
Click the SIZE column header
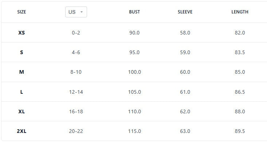21,12
